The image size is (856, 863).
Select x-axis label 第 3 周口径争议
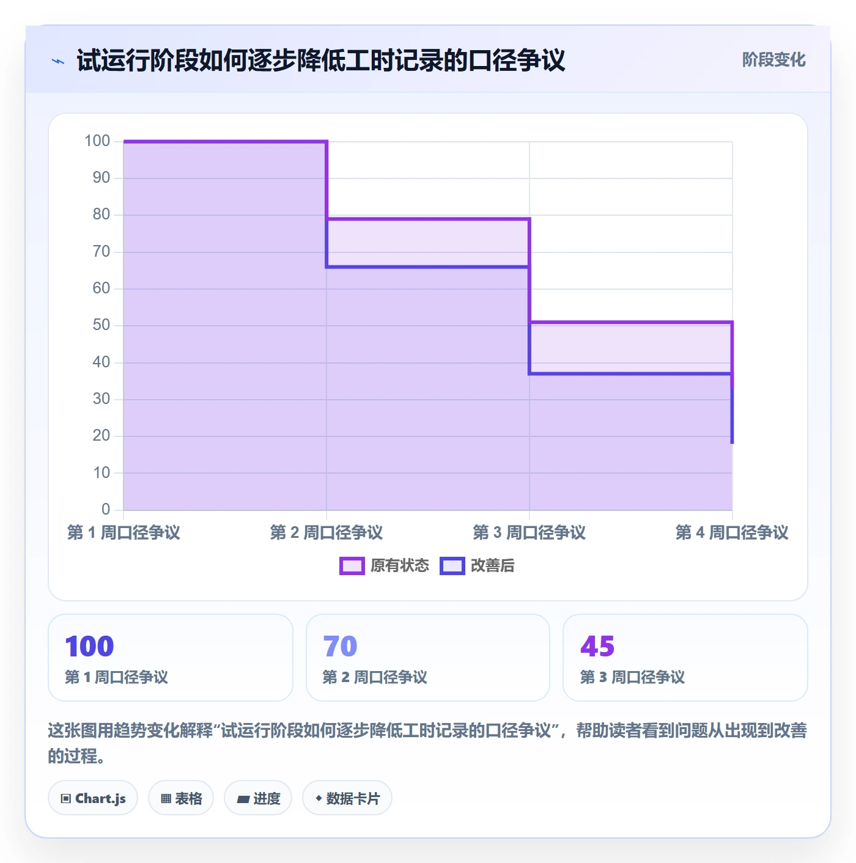(x=529, y=532)
